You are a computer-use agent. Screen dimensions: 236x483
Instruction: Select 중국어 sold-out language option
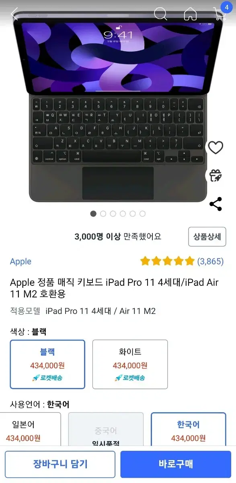106,429
